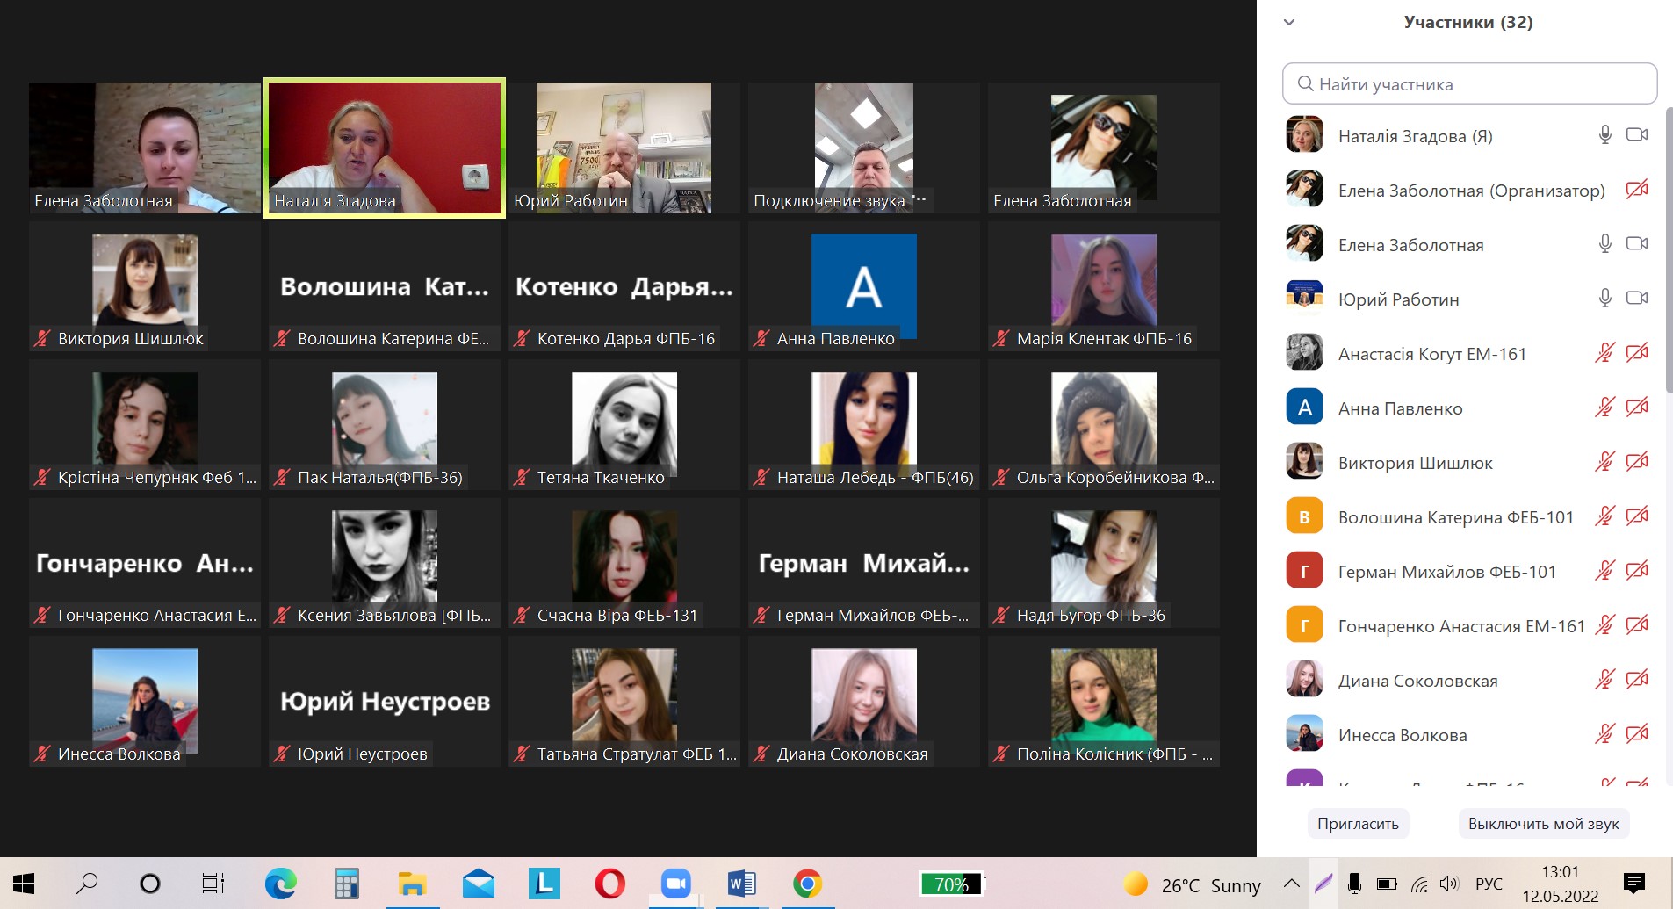Open the РУС language switcher
This screenshot has width=1673, height=909.
[x=1489, y=884]
